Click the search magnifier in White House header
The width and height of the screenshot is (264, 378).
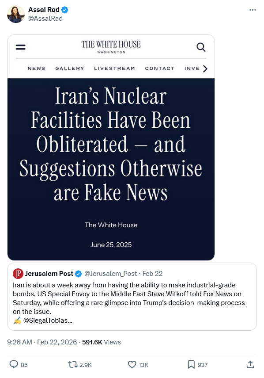coord(201,47)
